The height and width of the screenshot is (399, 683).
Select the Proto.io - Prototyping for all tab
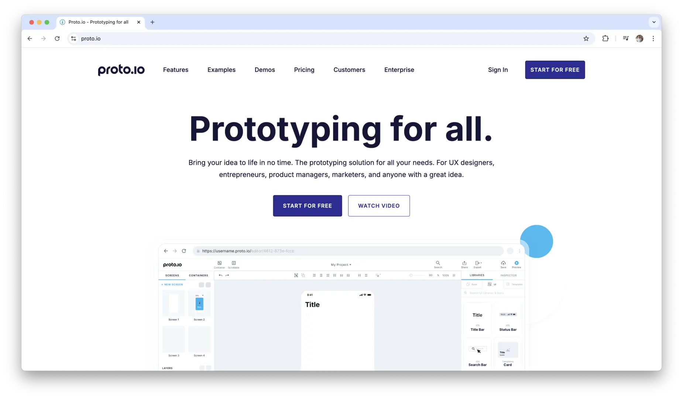coord(100,22)
